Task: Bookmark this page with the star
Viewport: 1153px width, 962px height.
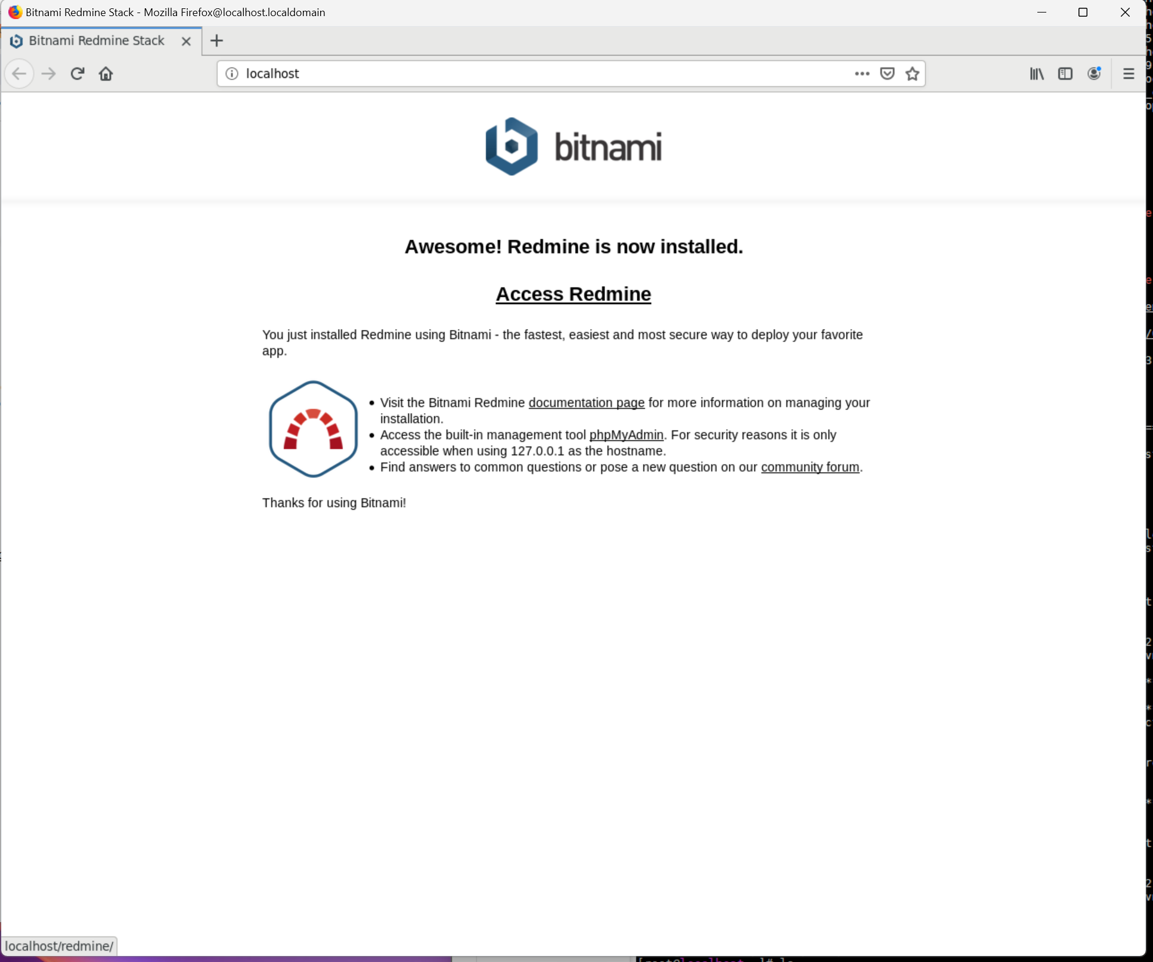Action: pos(912,74)
